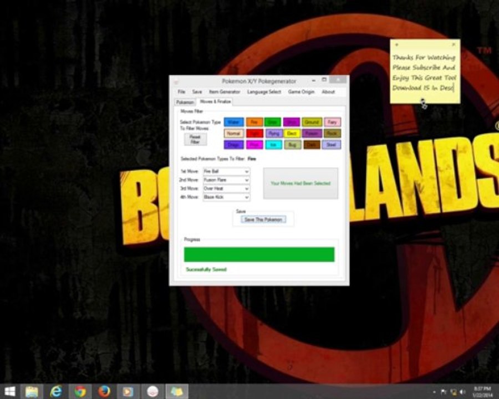Click Save This Pokemon button

point(263,219)
